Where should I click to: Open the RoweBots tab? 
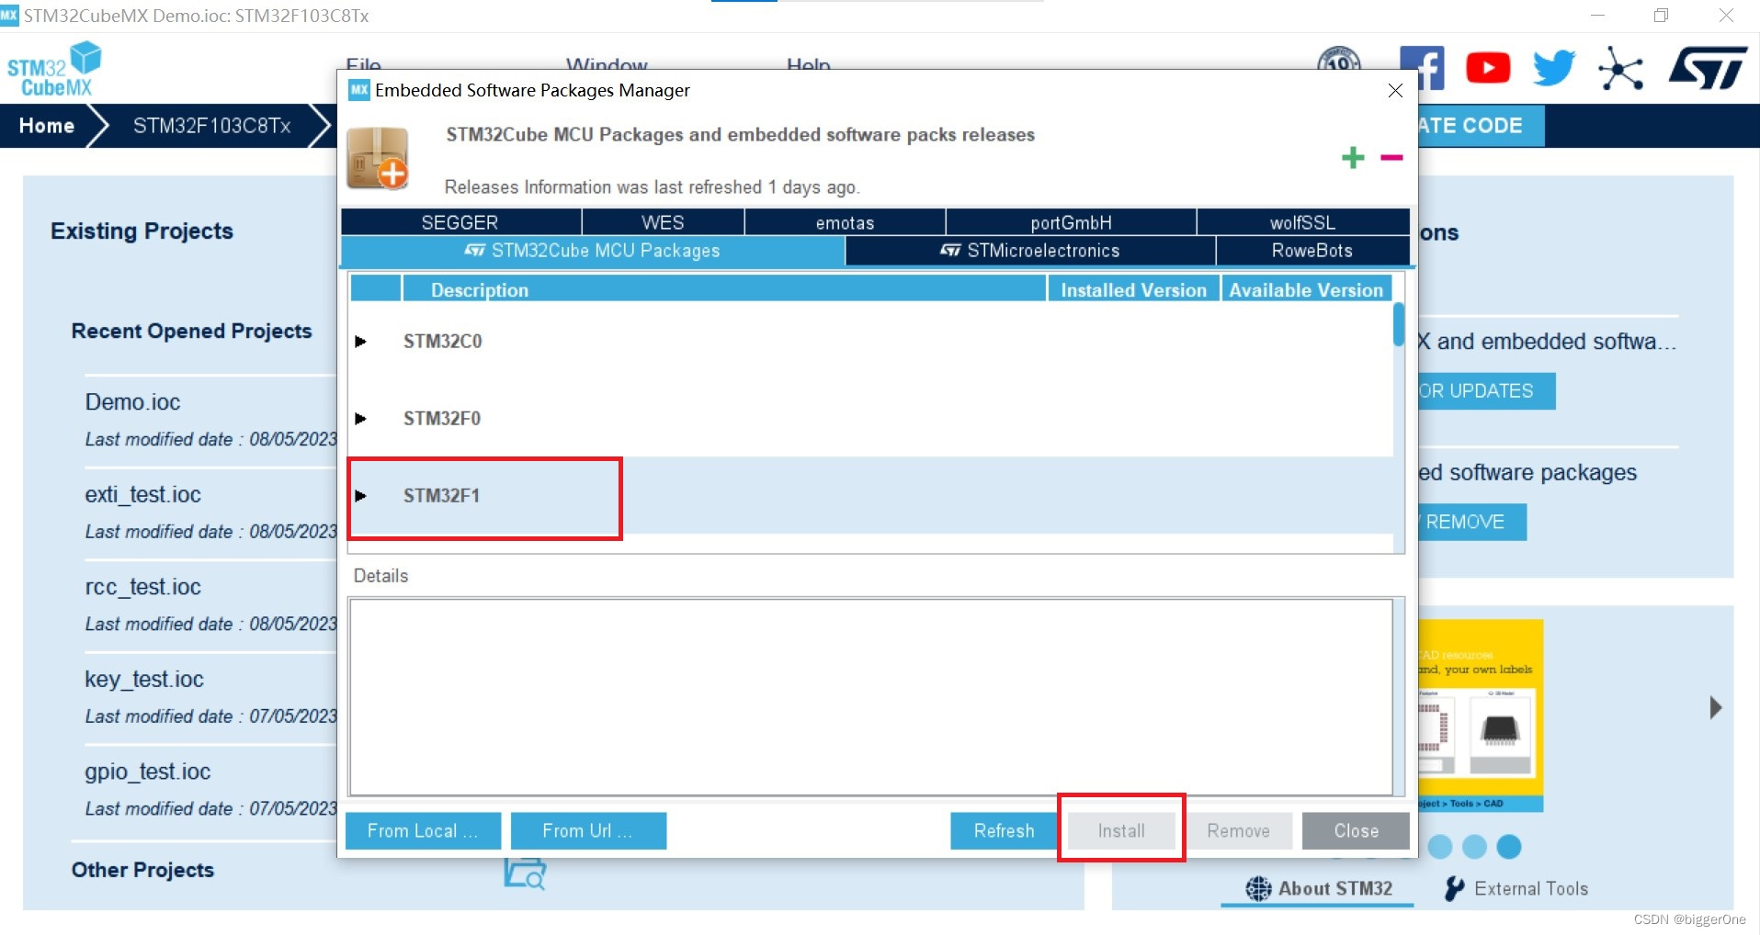pyautogui.click(x=1312, y=251)
